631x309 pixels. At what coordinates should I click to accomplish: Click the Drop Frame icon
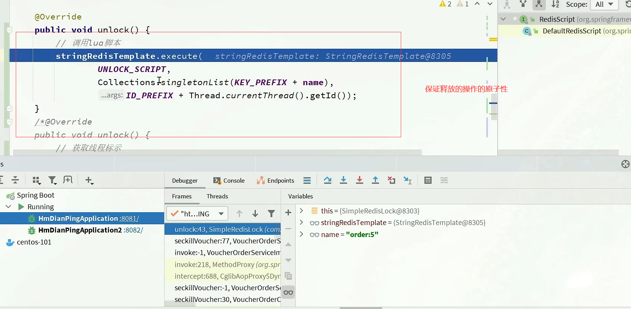pyautogui.click(x=391, y=180)
